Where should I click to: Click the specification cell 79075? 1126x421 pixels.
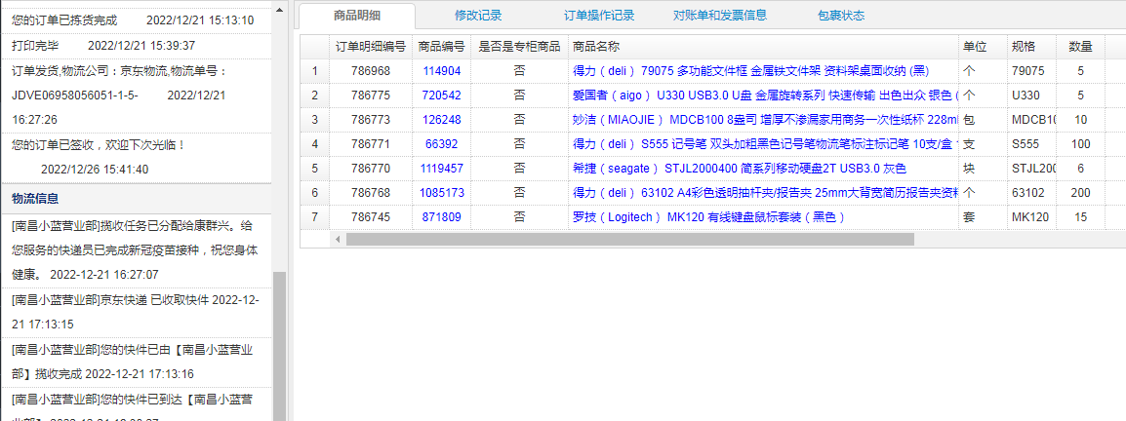[x=1031, y=71]
